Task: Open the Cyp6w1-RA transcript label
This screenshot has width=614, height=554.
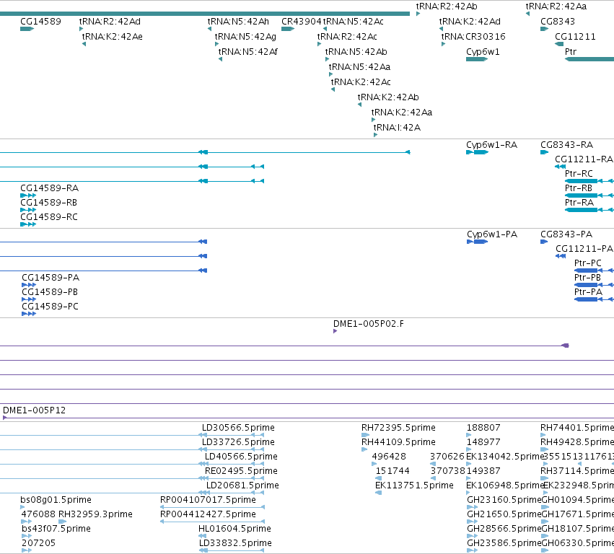Action: click(492, 145)
